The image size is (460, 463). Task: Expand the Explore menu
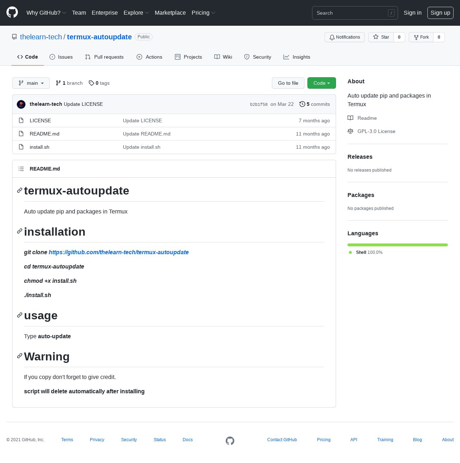coord(136,13)
